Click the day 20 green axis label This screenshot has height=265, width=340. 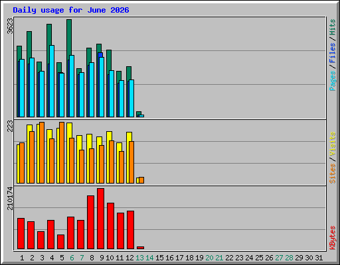209,258
